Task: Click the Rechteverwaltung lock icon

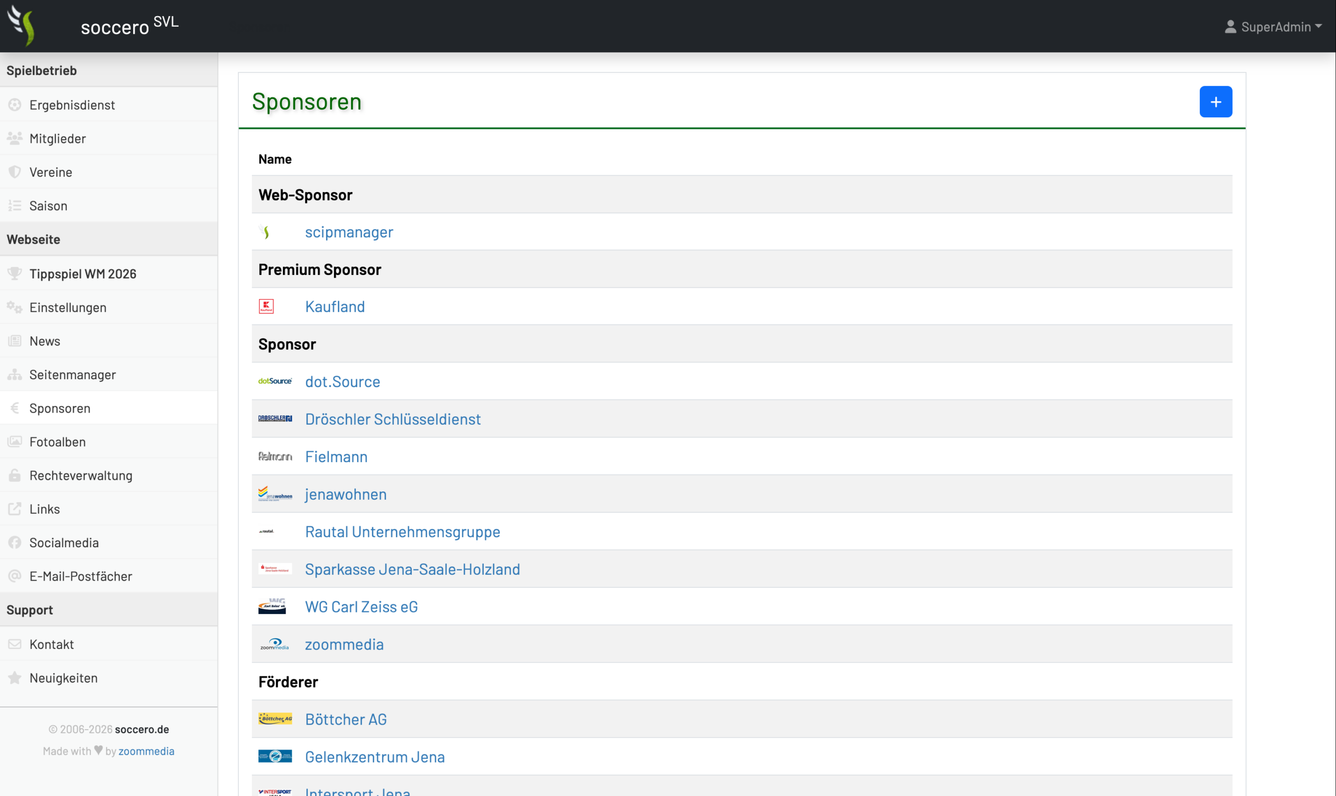Action: pyautogui.click(x=15, y=475)
